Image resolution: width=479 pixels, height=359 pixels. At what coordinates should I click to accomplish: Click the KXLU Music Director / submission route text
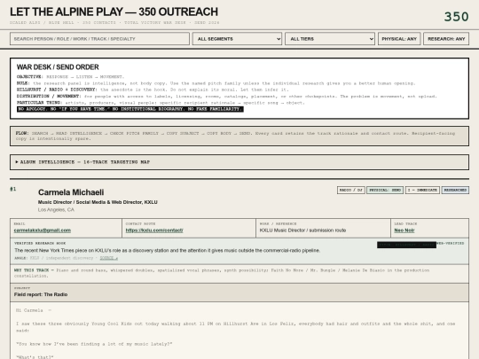(x=302, y=230)
